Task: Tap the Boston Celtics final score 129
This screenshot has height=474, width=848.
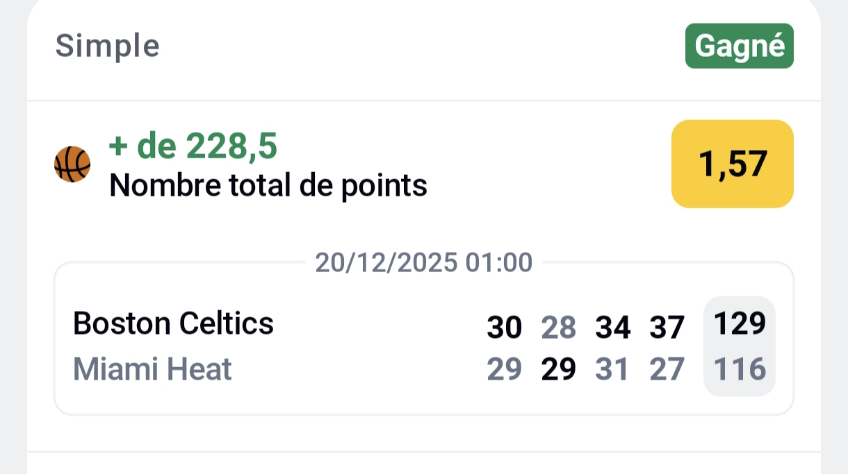Action: click(x=740, y=323)
